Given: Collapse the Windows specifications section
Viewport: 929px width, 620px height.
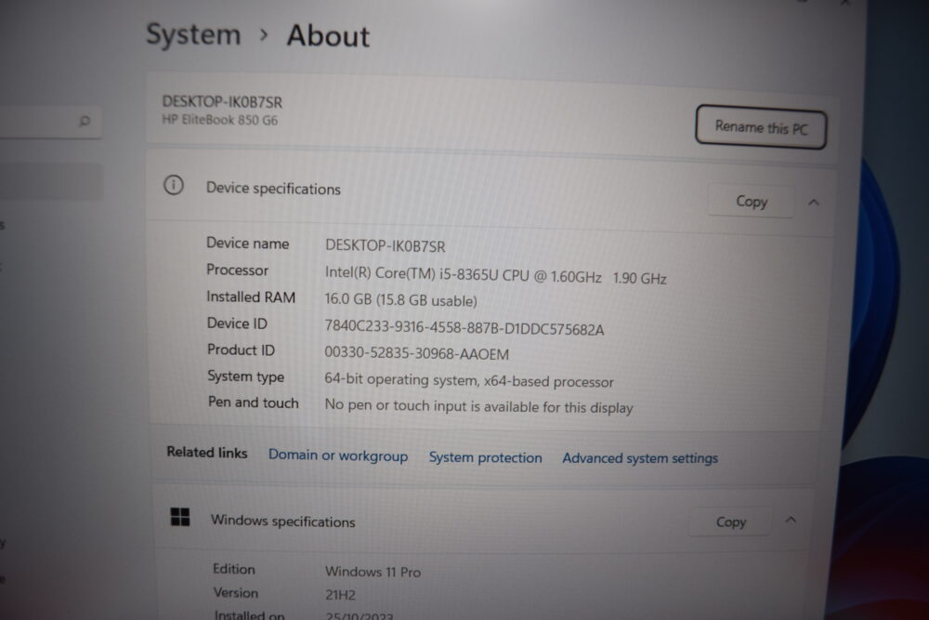Looking at the screenshot, I should pyautogui.click(x=791, y=520).
